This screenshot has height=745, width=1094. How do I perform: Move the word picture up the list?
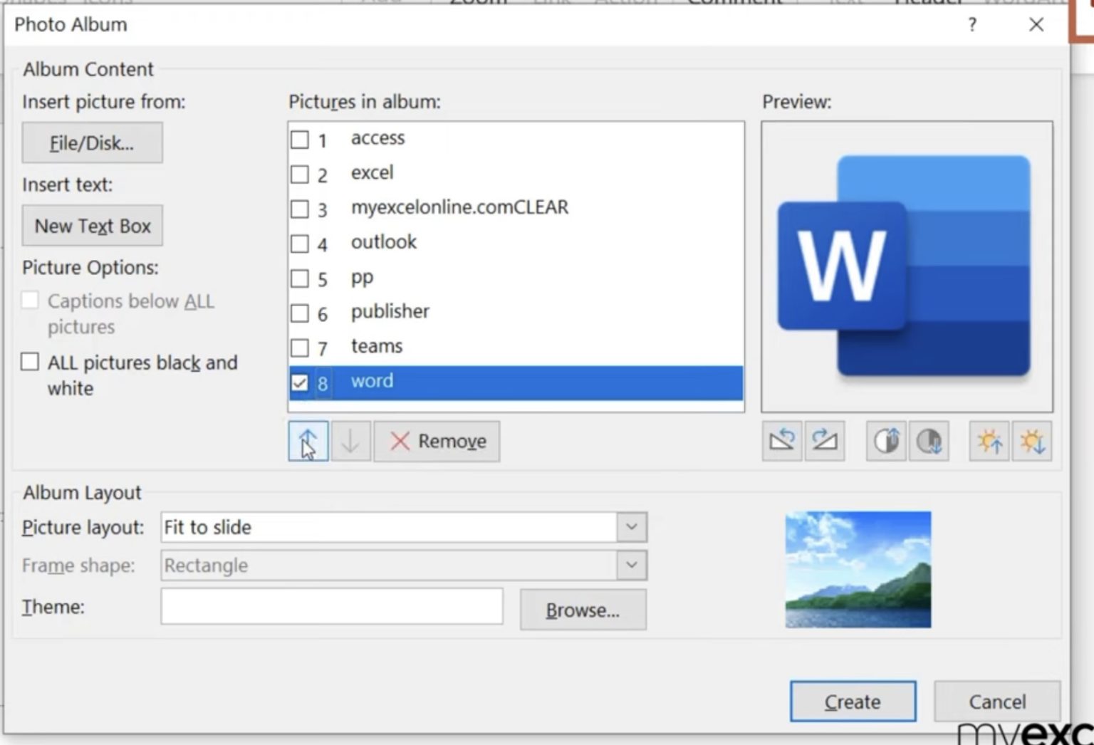tap(307, 441)
